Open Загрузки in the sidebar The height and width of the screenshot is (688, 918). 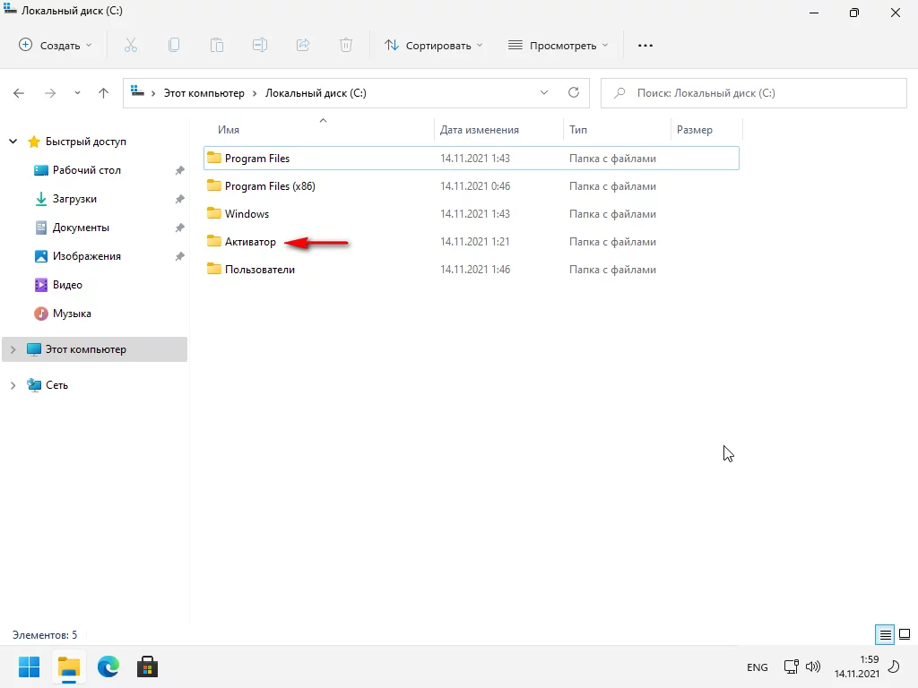74,199
